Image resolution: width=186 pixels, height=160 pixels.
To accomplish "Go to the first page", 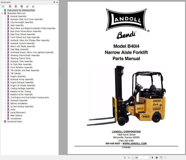I will pos(125,158).
